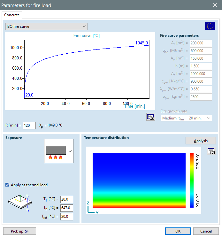Click the T2 temperature field showing 647.0
The height and width of the screenshot is (237, 222).
coord(67,208)
